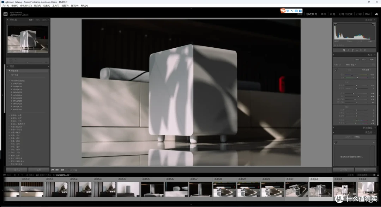Toggle the 软打样 soft proofing checkbox

point(69,170)
